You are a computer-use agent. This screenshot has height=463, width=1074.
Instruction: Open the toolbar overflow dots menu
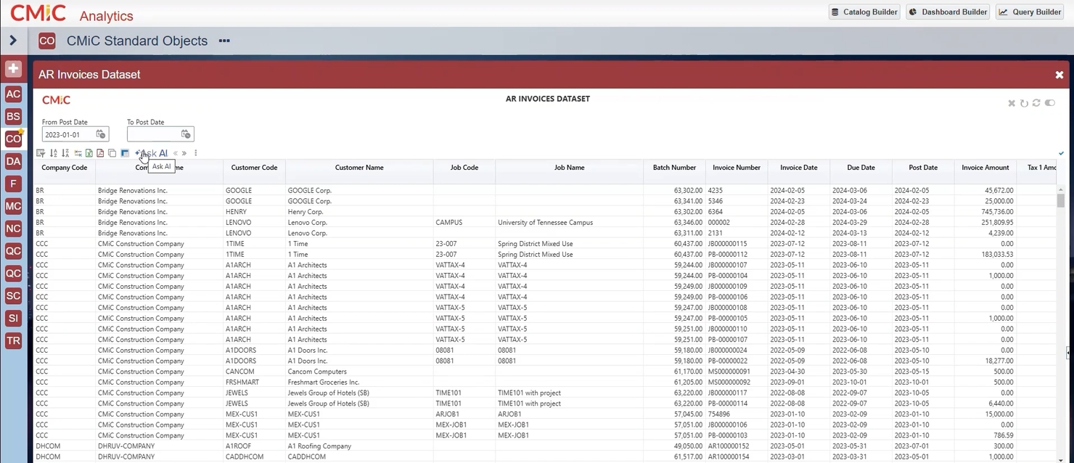click(195, 153)
